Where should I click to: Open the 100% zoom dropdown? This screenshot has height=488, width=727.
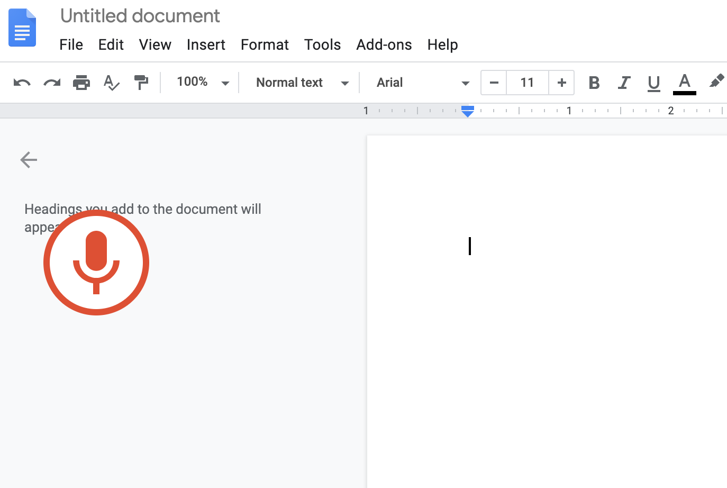(202, 83)
